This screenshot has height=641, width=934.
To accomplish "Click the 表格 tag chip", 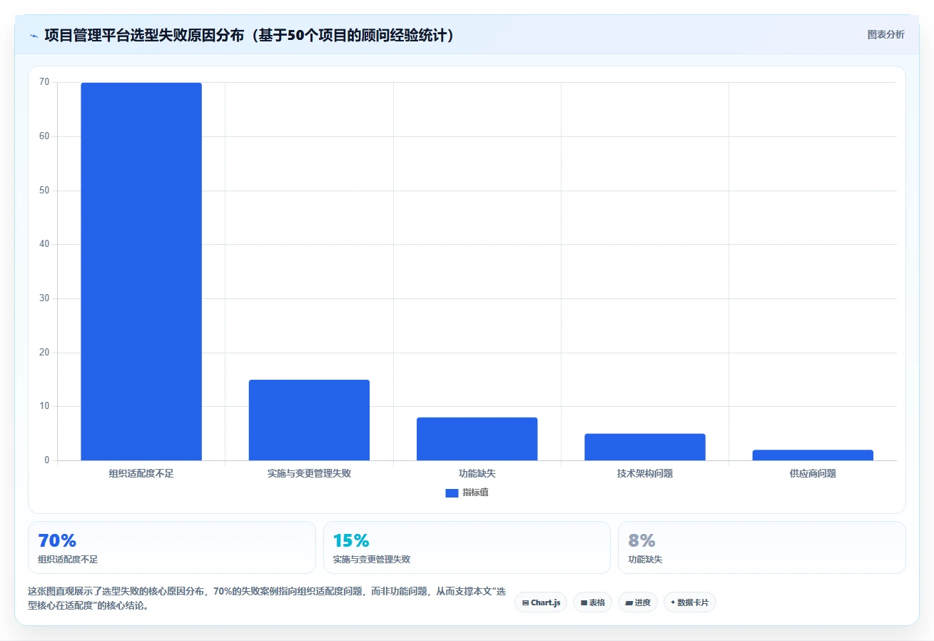I will click(x=592, y=602).
